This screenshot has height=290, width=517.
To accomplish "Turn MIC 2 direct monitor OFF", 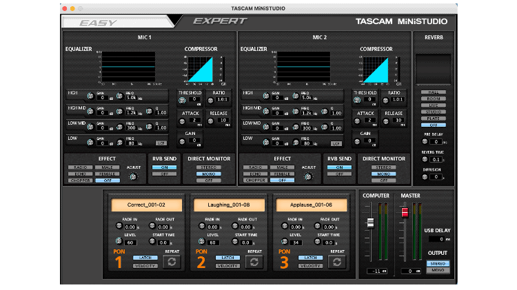I will (x=384, y=180).
